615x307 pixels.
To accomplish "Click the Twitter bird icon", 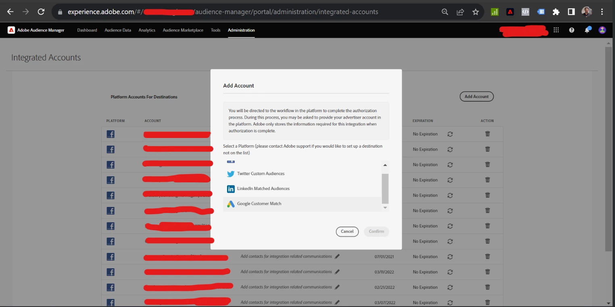I will [x=231, y=174].
